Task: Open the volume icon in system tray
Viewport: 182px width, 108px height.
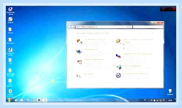Action: [x=158, y=100]
